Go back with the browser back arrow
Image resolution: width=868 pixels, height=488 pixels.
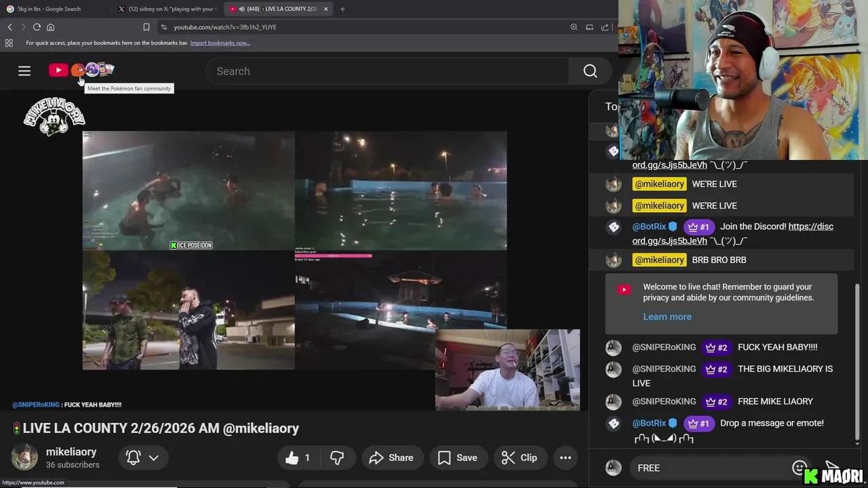pyautogui.click(x=9, y=27)
